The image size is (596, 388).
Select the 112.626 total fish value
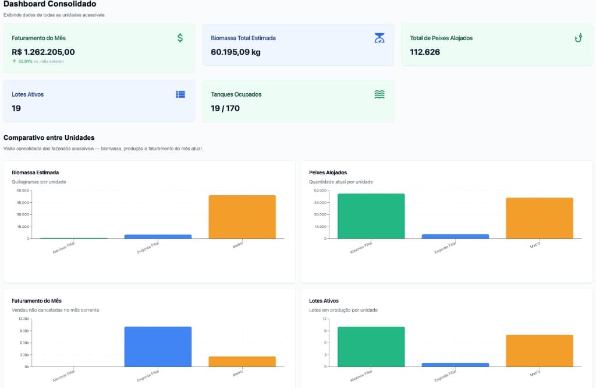(x=425, y=52)
